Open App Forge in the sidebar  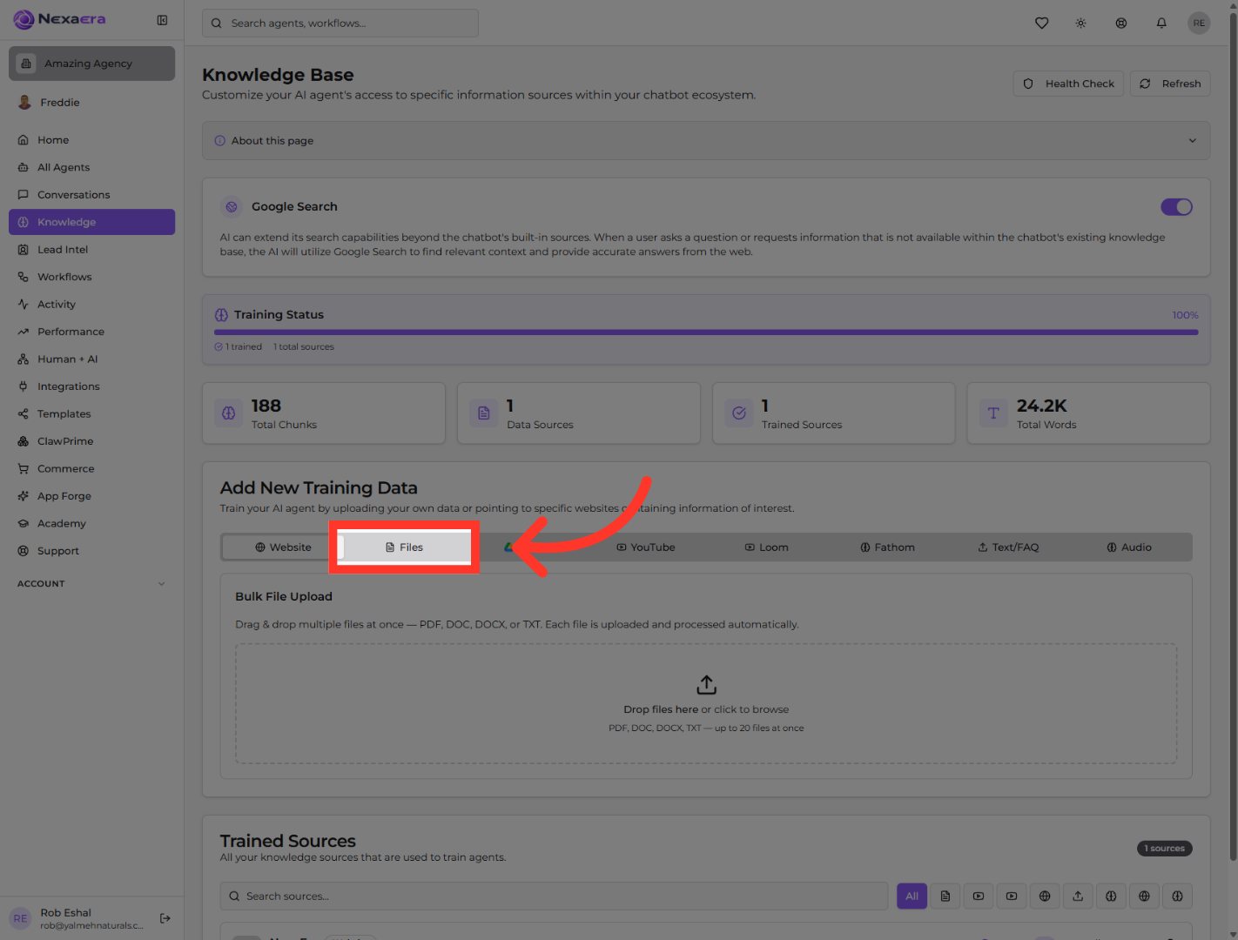coord(91,496)
